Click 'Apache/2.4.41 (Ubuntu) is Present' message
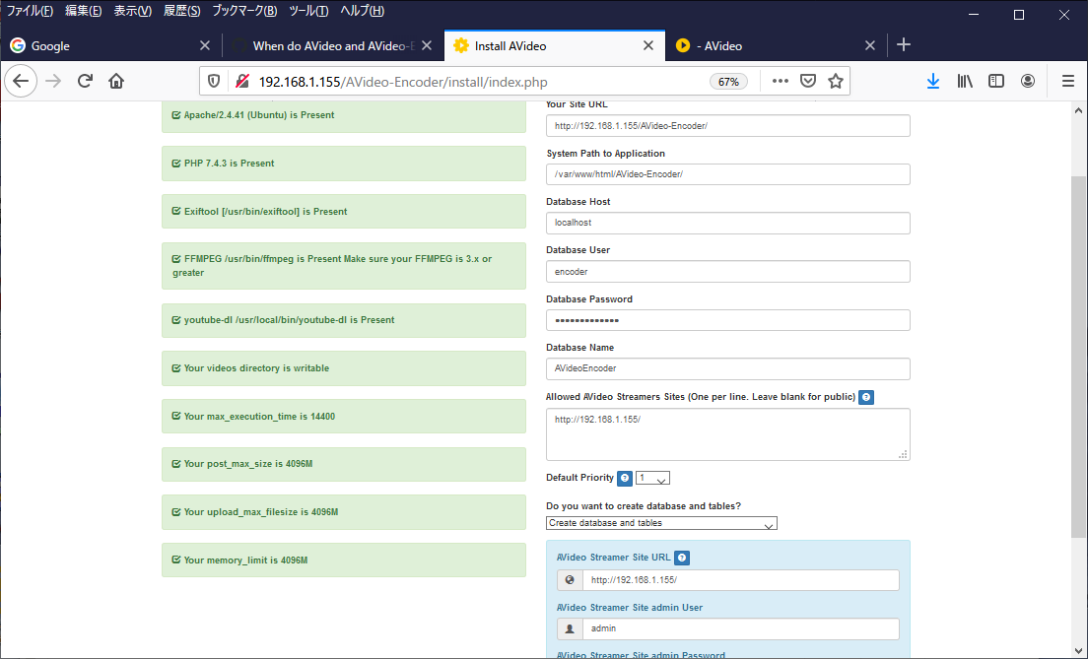Screen dimensions: 1088x659 pyautogui.click(x=344, y=116)
